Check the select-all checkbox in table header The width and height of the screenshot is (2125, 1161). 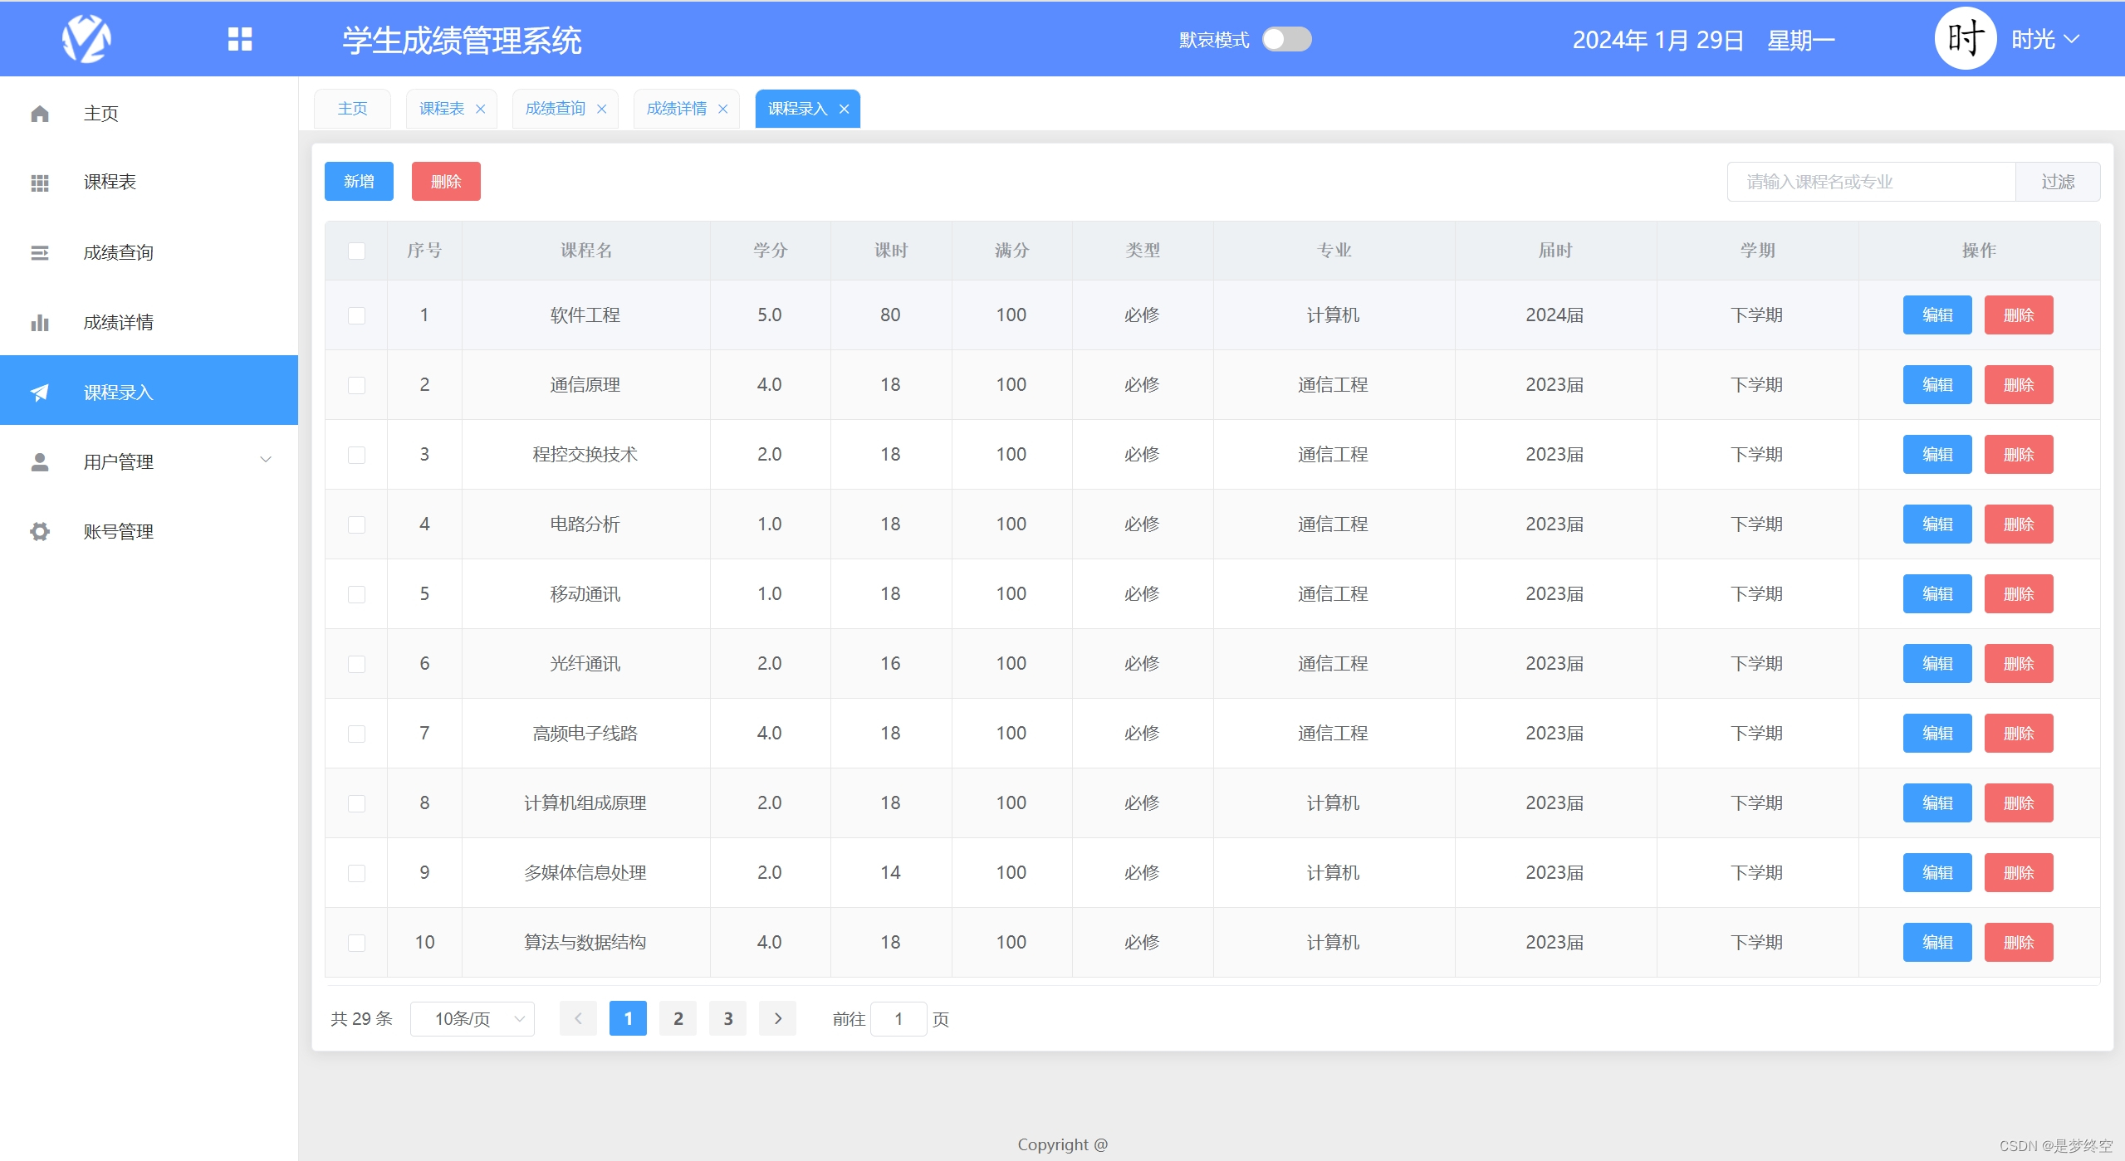356,250
